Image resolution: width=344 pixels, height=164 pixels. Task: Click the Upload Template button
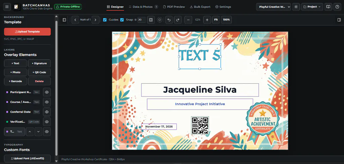pyautogui.click(x=28, y=32)
